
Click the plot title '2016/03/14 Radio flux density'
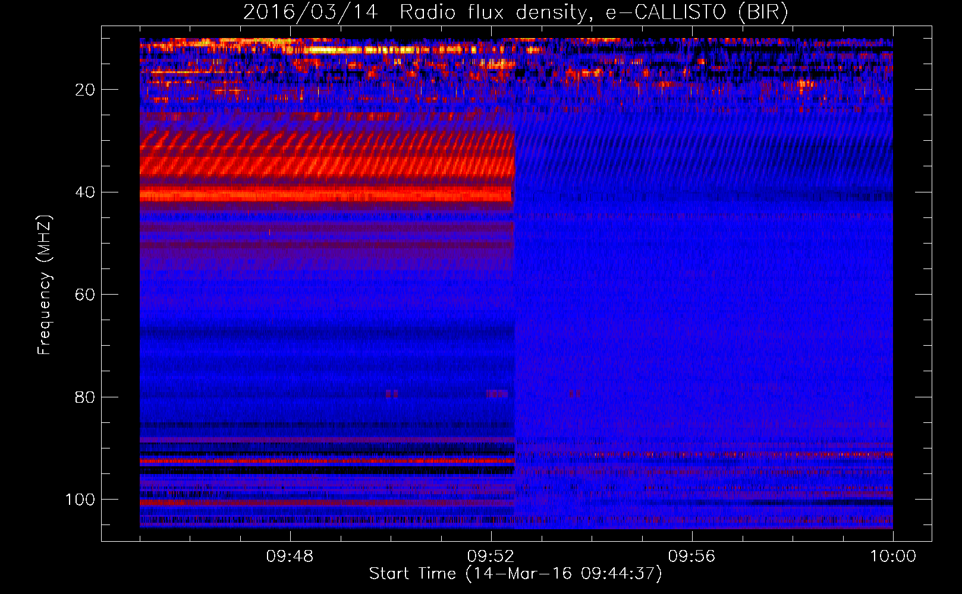pos(516,12)
